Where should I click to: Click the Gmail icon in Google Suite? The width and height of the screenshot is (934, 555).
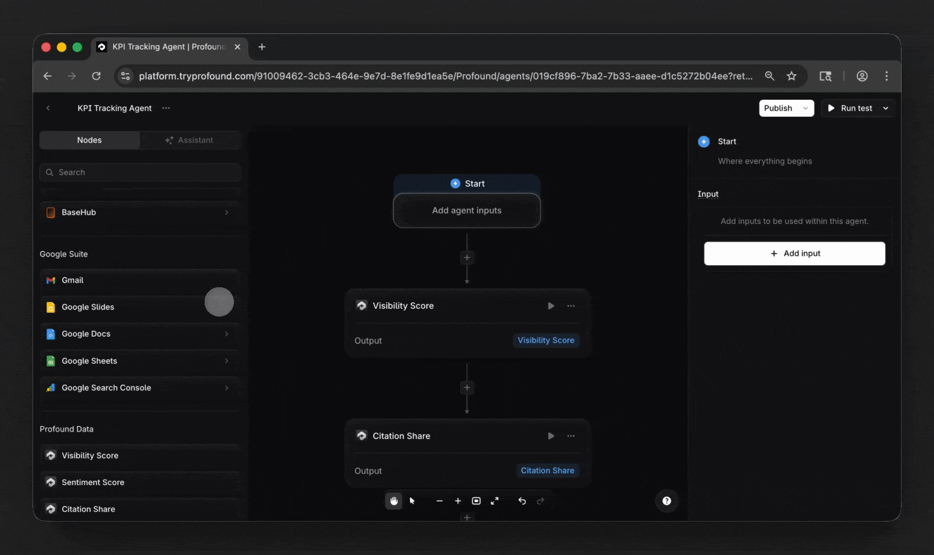tap(50, 280)
